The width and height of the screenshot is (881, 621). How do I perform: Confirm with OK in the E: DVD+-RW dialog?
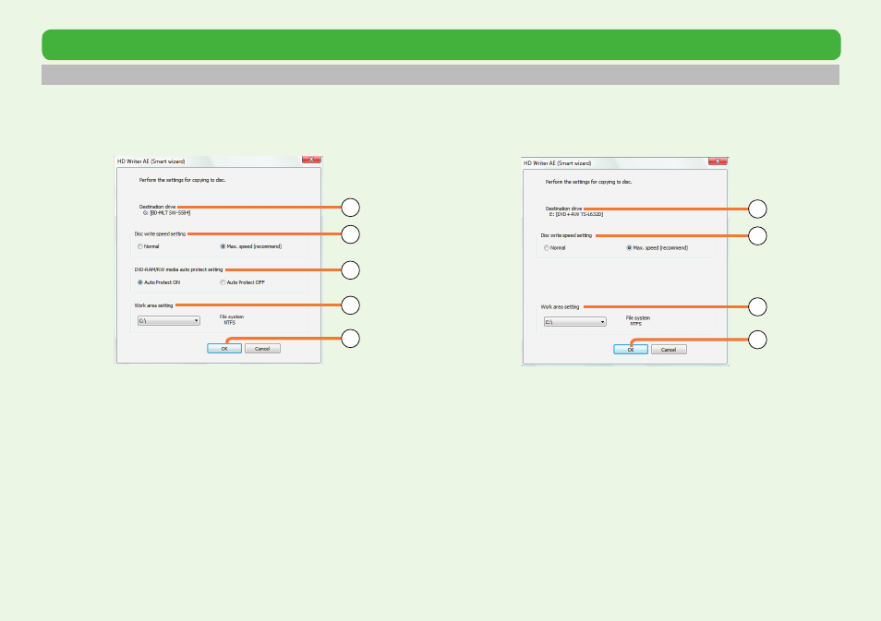(631, 350)
